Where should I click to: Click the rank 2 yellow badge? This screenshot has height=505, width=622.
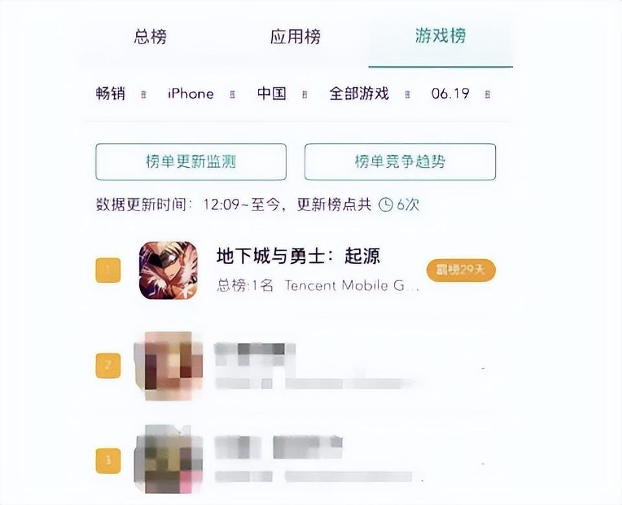(108, 365)
